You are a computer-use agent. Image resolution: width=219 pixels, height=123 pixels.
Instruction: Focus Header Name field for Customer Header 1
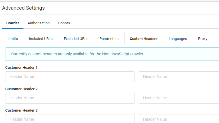coord(70,77)
